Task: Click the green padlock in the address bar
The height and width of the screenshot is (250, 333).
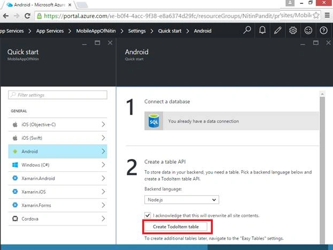Action: click(x=40, y=16)
